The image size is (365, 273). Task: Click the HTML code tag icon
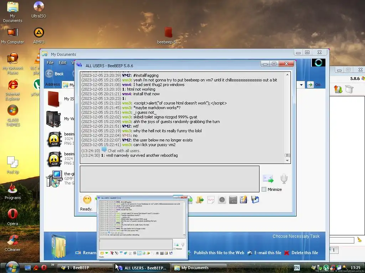(x=211, y=200)
